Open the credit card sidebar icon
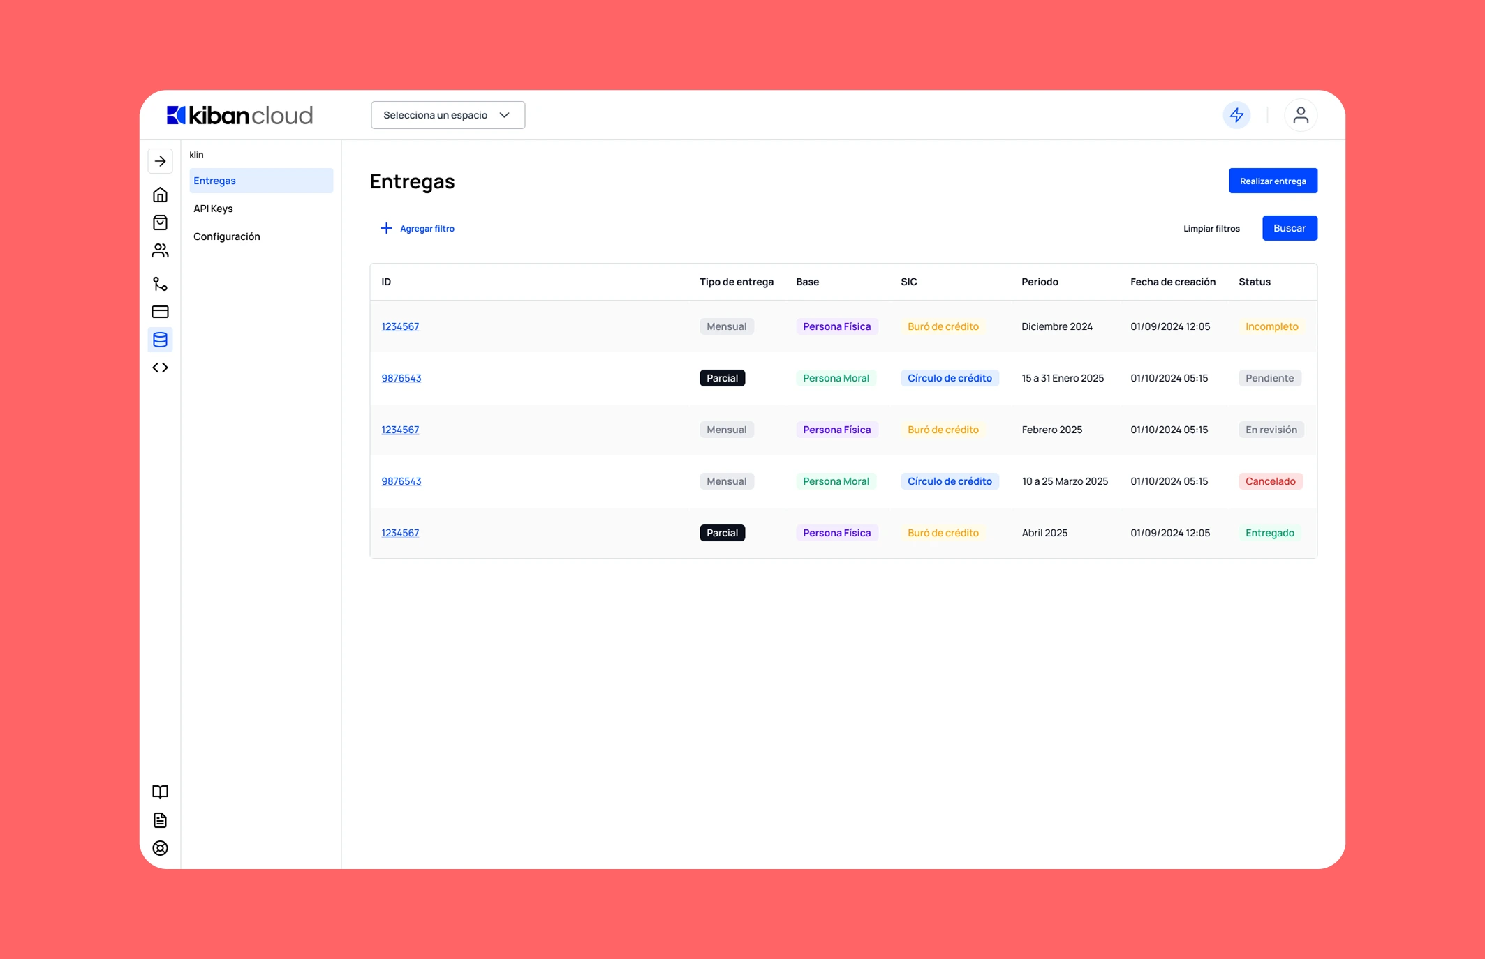The width and height of the screenshot is (1485, 959). click(x=160, y=312)
